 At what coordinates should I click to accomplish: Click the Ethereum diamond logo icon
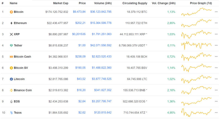(x=11, y=23)
